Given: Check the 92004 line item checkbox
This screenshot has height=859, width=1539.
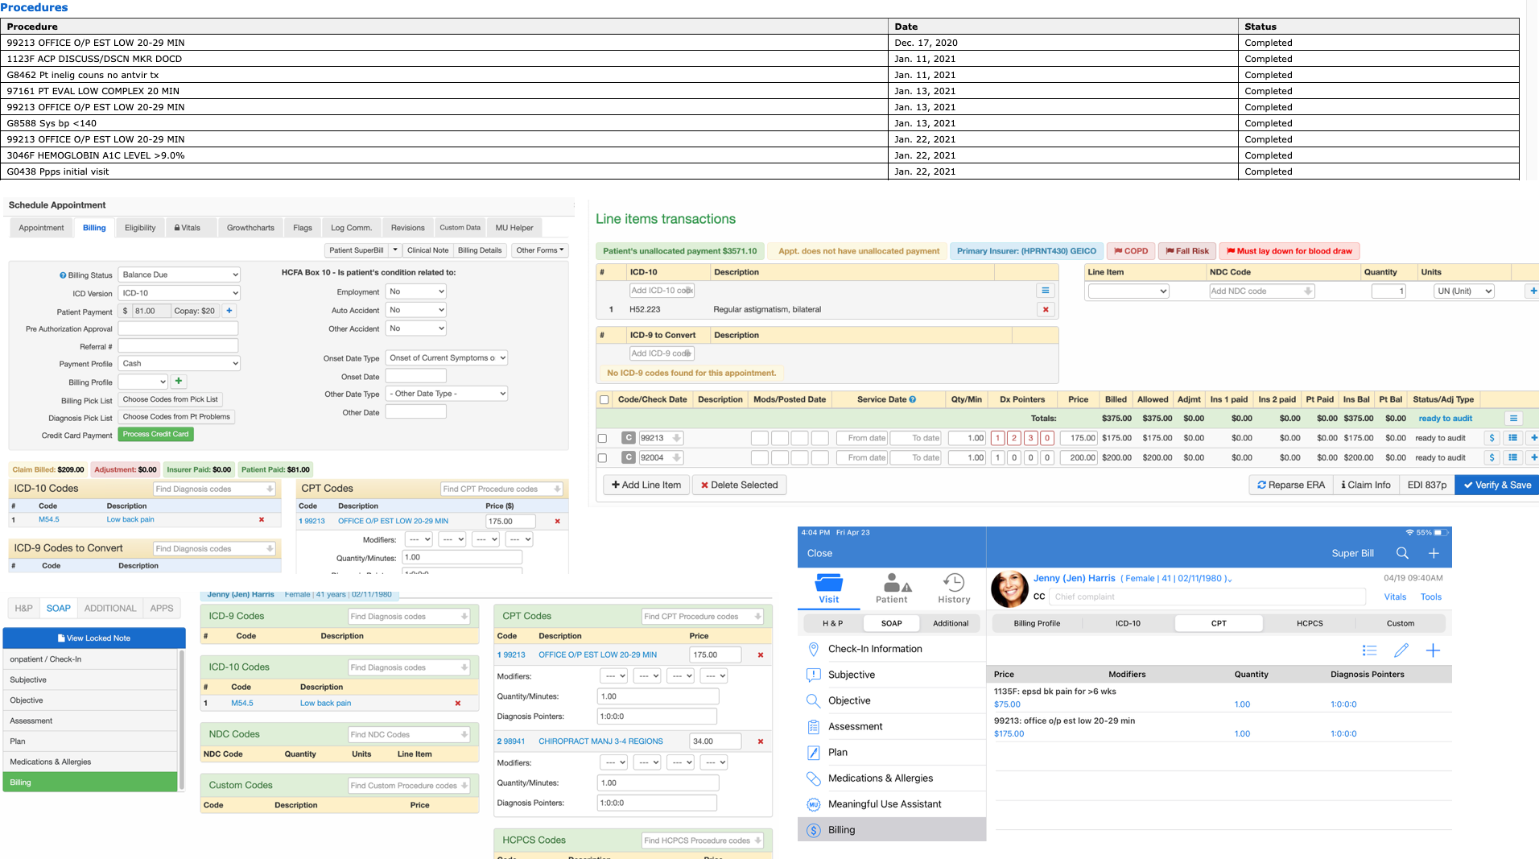Looking at the screenshot, I should 602,458.
